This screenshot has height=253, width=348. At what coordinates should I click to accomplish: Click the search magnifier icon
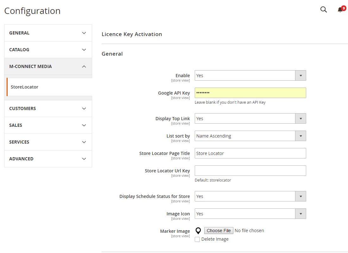[x=323, y=10]
